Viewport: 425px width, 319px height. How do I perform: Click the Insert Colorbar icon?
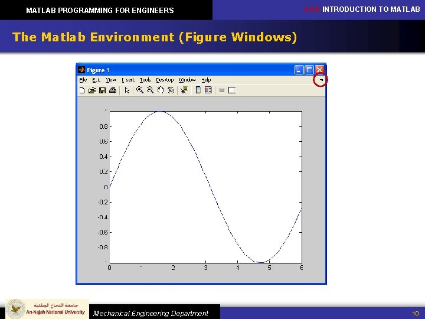(198, 90)
